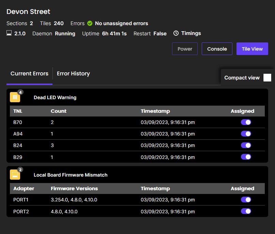Click the Local Board Firmware Mismatch monitor icon
Screen dimensions: 275x234
(15, 175)
